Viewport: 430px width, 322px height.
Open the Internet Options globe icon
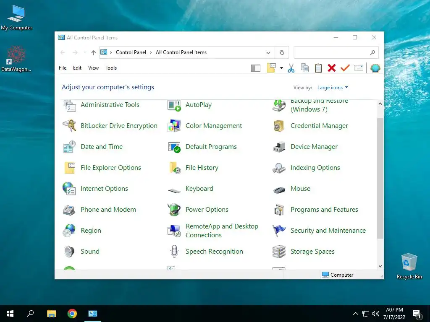69,188
